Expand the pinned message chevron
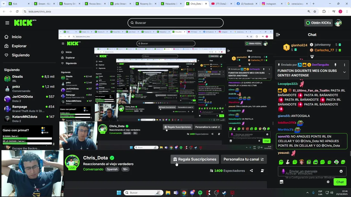This screenshot has height=197, width=351. click(x=344, y=72)
